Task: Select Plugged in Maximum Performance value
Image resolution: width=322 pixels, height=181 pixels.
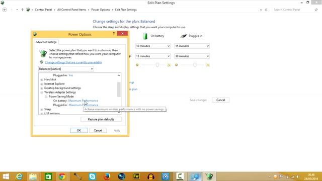Action: point(84,105)
